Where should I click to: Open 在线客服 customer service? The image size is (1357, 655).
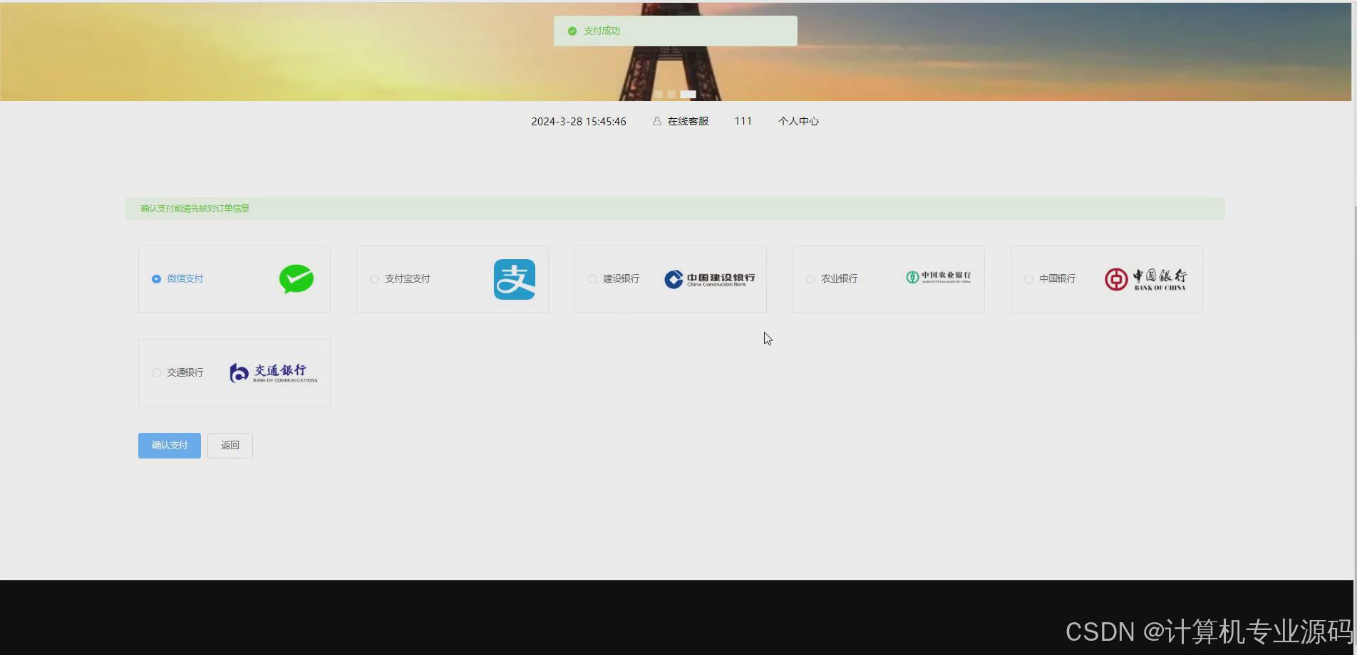point(687,121)
